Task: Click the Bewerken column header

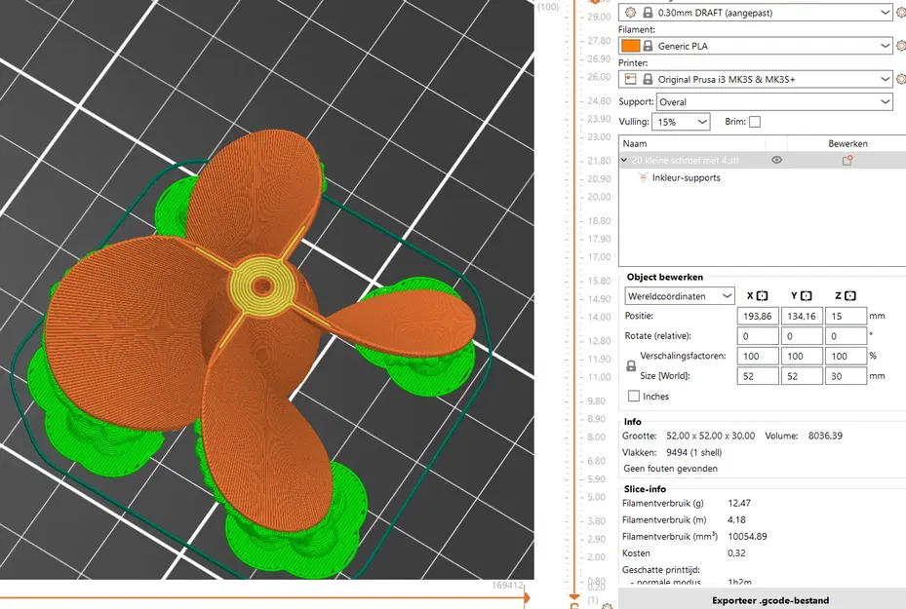Action: coord(847,143)
